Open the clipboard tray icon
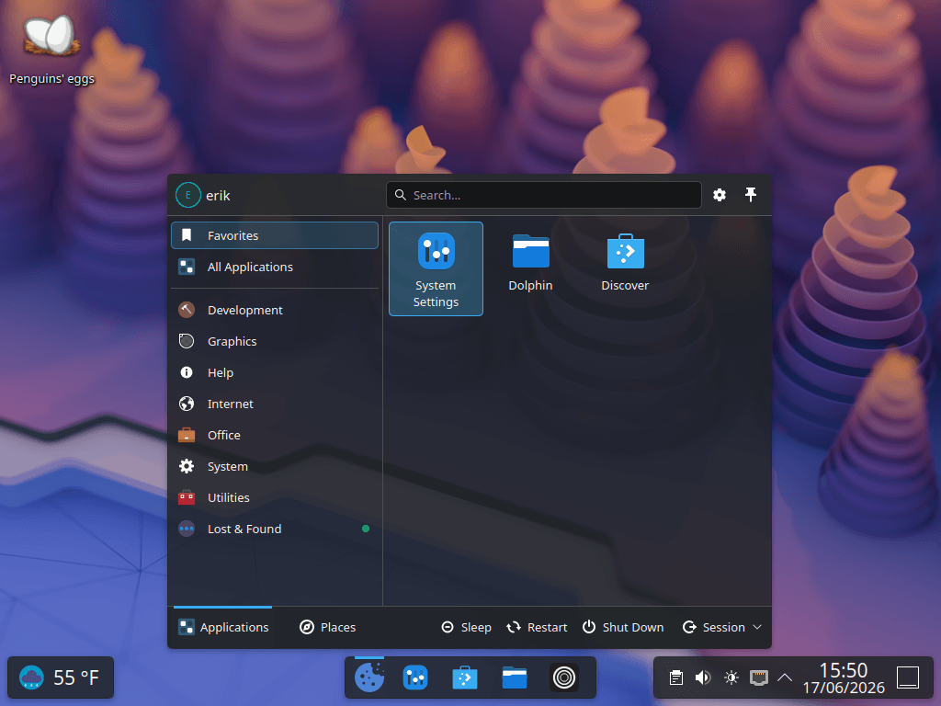941x706 pixels. coord(675,678)
